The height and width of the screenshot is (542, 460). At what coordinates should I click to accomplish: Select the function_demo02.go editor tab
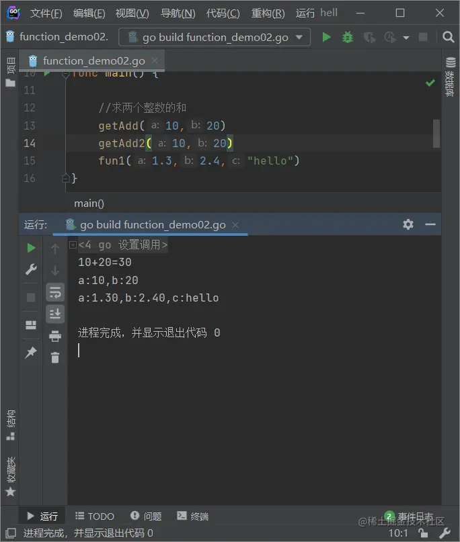pyautogui.click(x=93, y=61)
